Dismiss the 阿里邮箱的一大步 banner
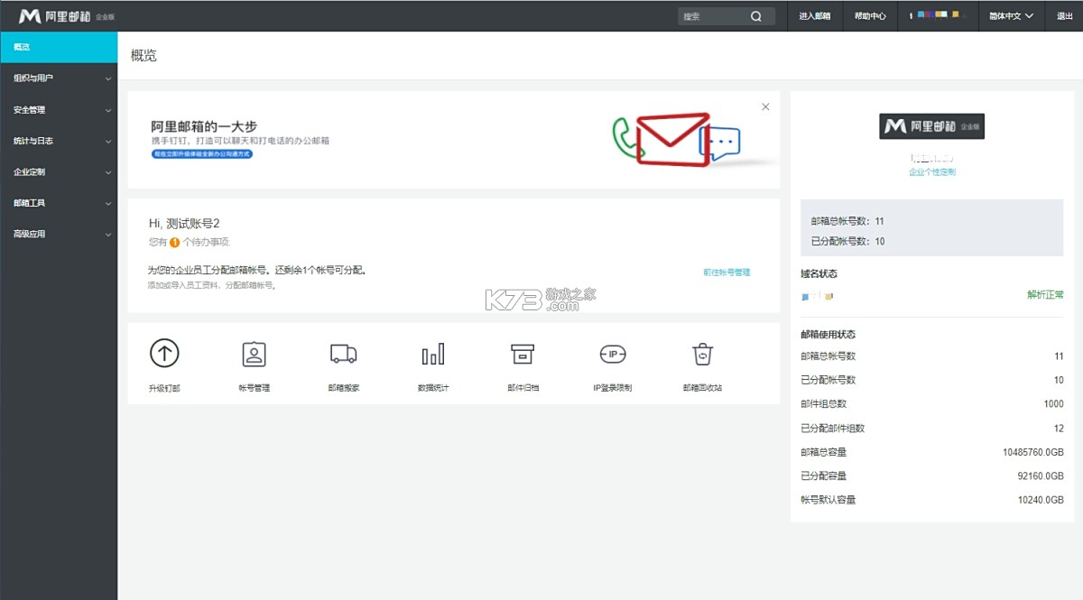1083x600 pixels. coord(765,106)
